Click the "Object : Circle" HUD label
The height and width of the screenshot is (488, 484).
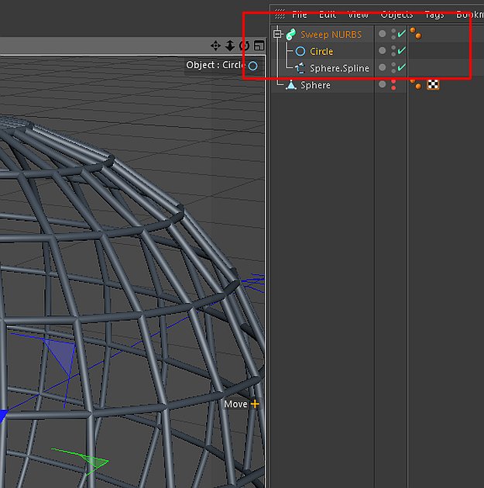[x=216, y=65]
